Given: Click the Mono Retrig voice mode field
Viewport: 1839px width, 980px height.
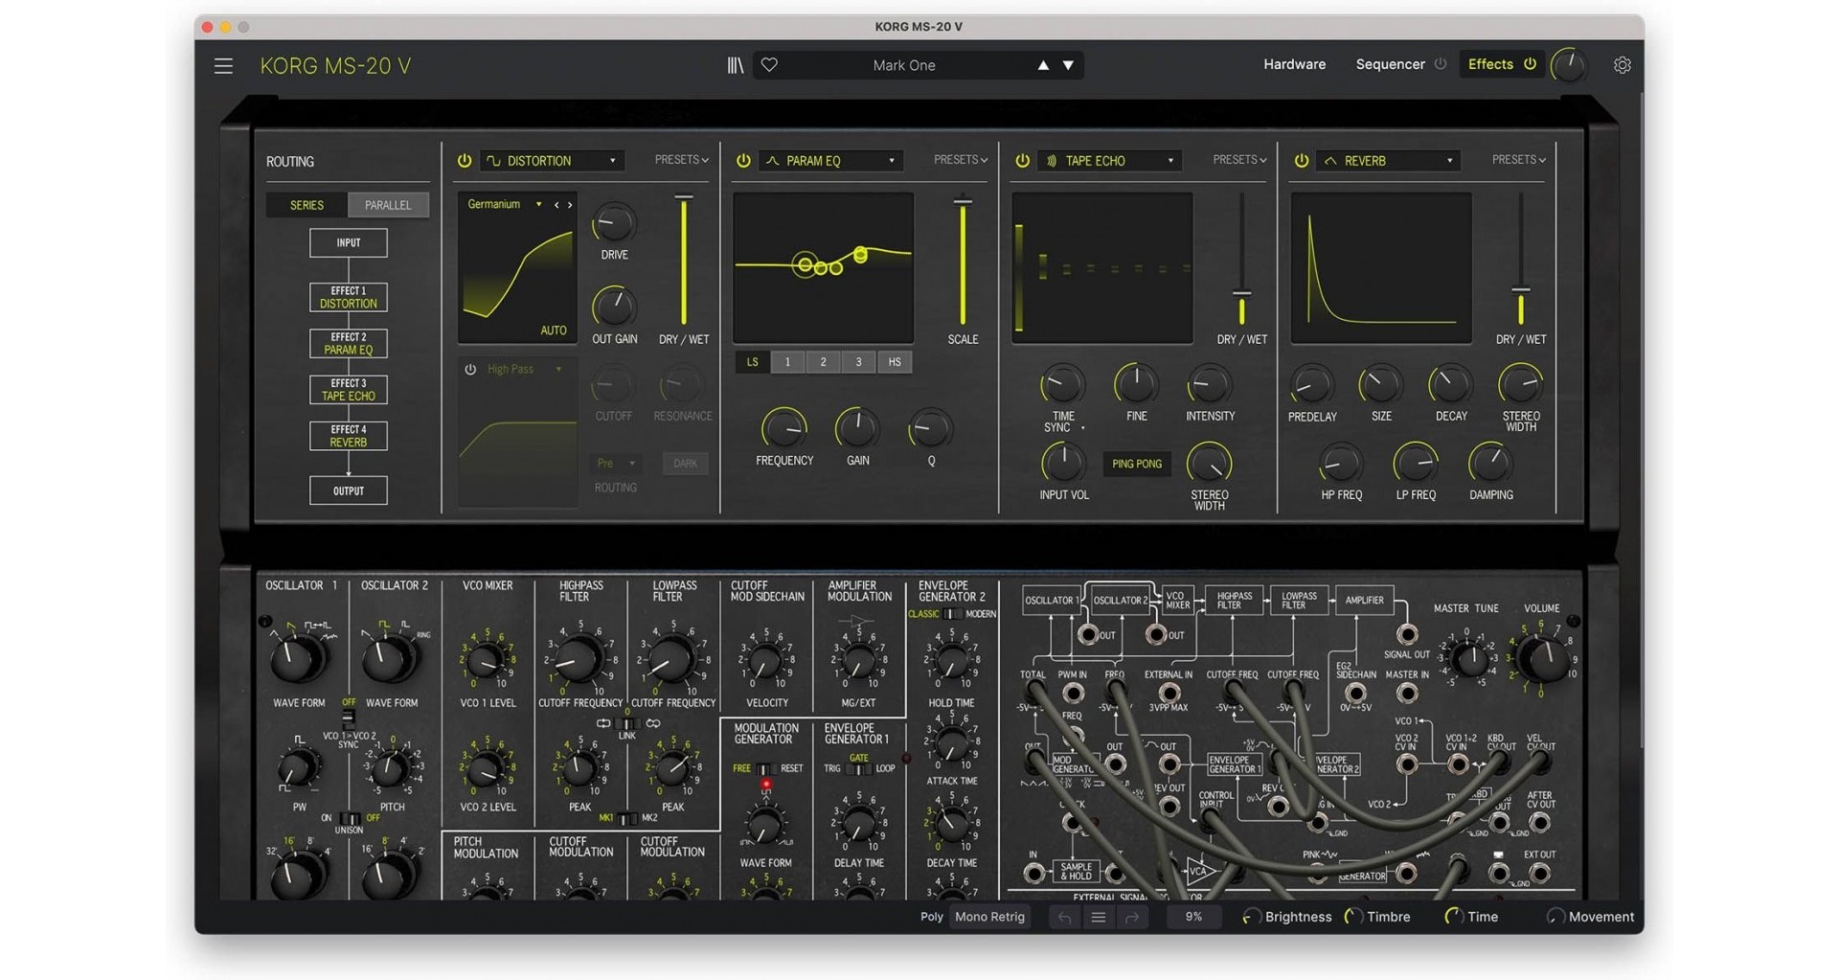Looking at the screenshot, I should pos(989,917).
